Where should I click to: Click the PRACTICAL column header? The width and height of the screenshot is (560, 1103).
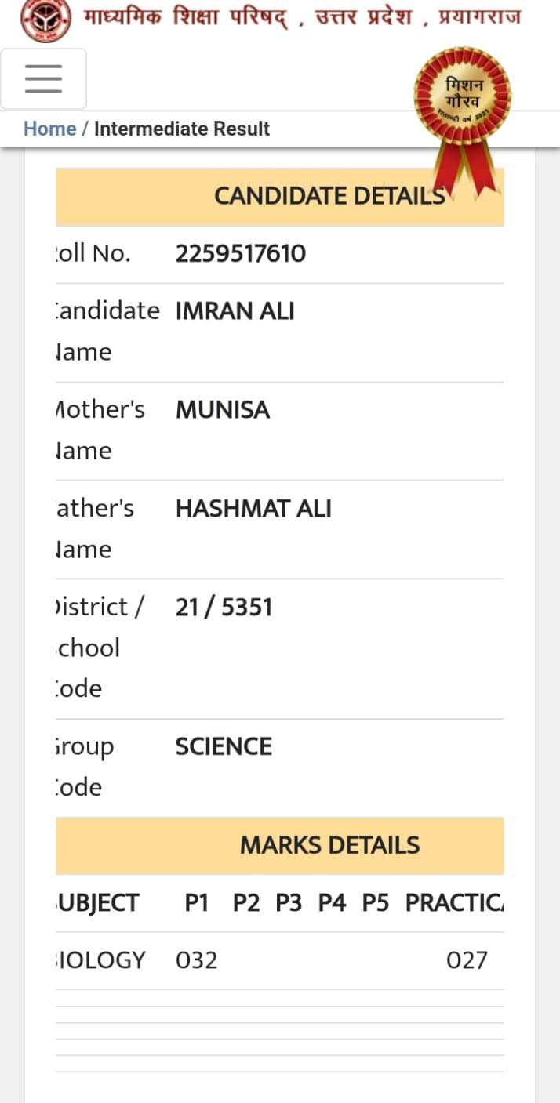(x=454, y=903)
